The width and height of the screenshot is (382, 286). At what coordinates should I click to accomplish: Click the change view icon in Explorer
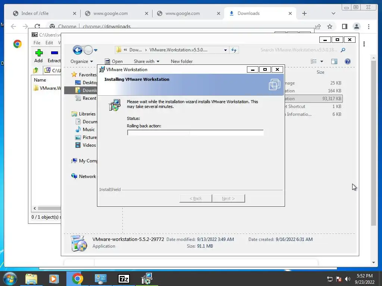coord(313,61)
